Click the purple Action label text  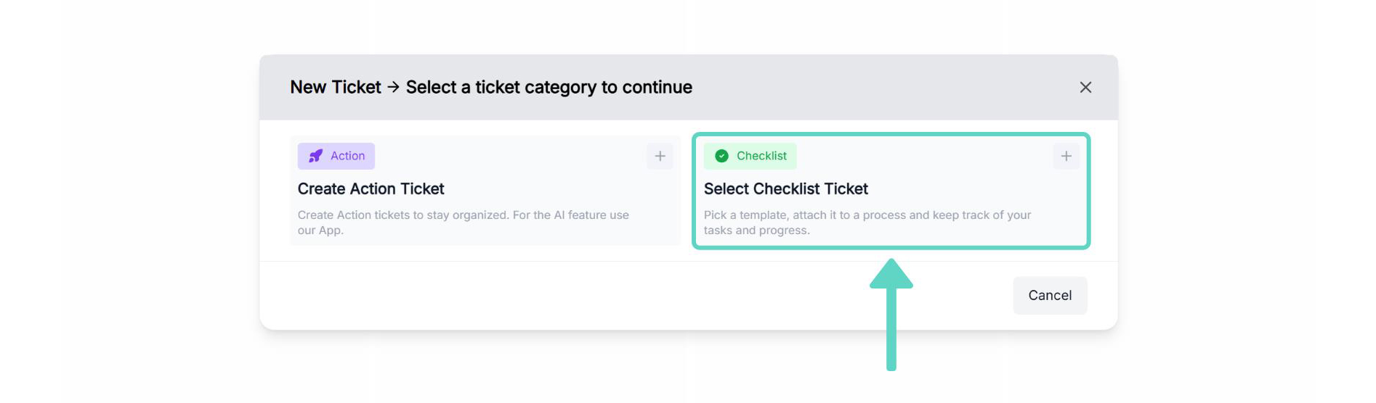point(347,156)
